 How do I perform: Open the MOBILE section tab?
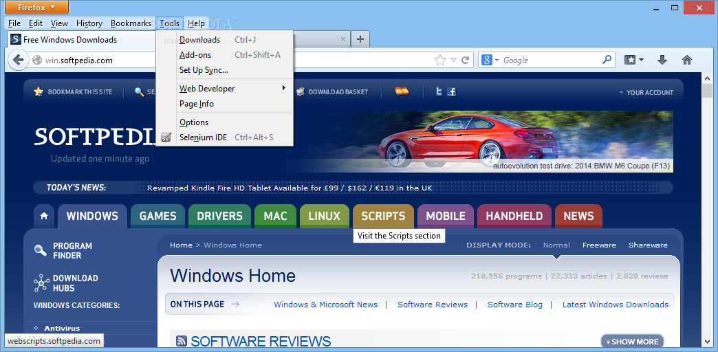click(x=446, y=217)
